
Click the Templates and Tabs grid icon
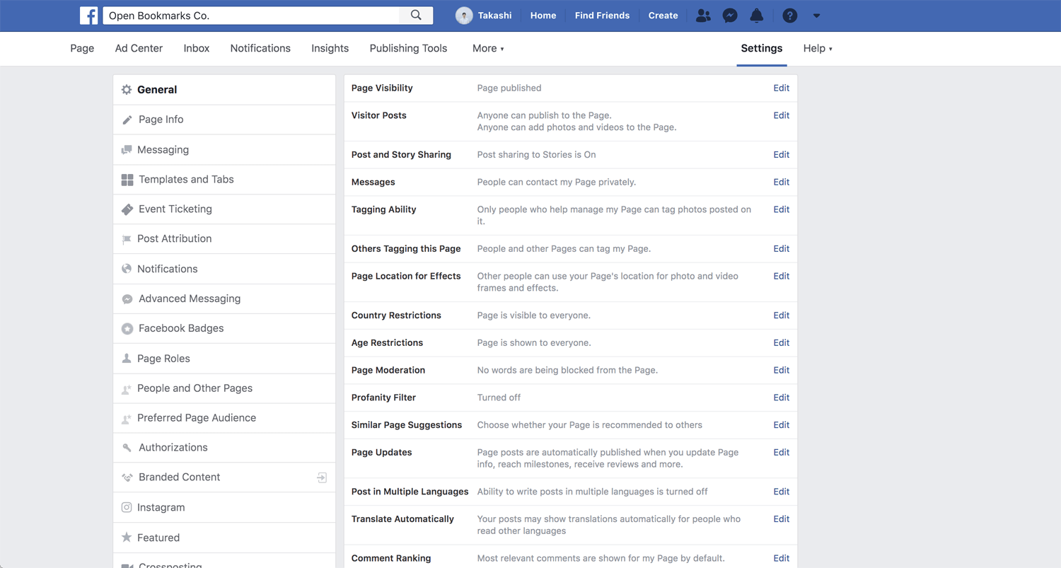(127, 180)
